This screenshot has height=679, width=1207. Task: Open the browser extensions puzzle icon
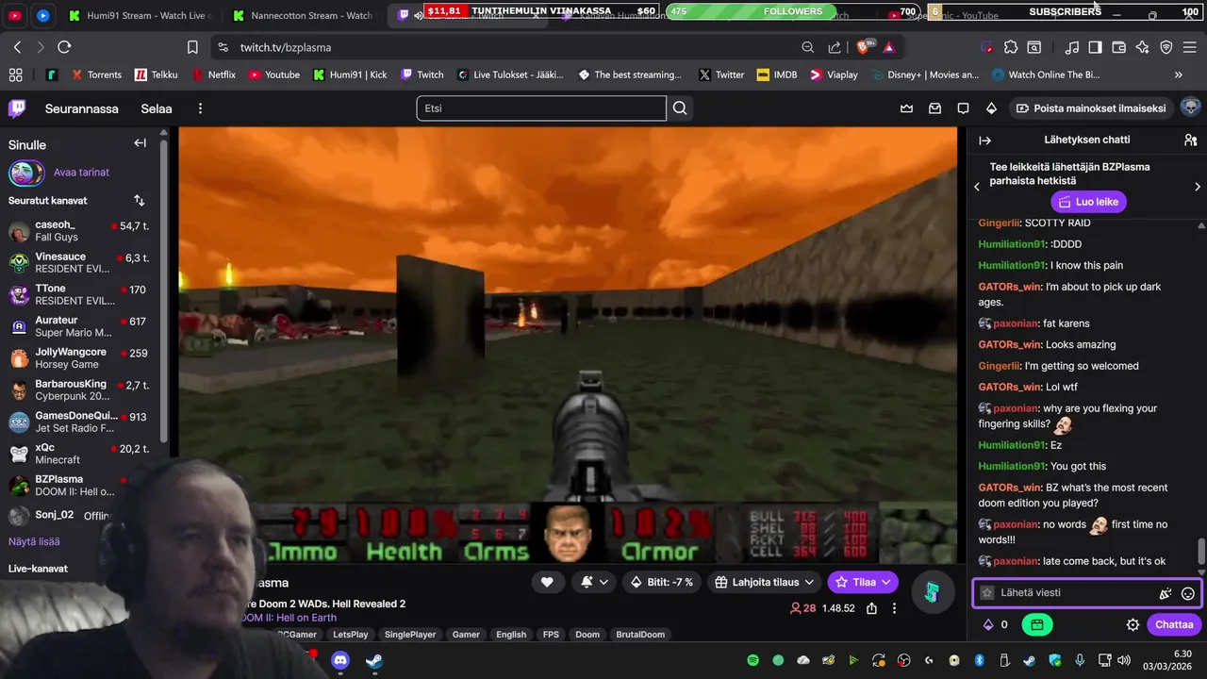[x=1011, y=47]
